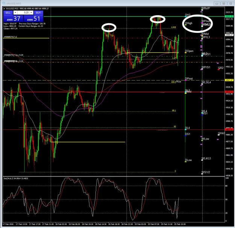Select the XAUUSD.M15 symbol header text
Viewport: 235px width, 228px height.
[12, 9]
